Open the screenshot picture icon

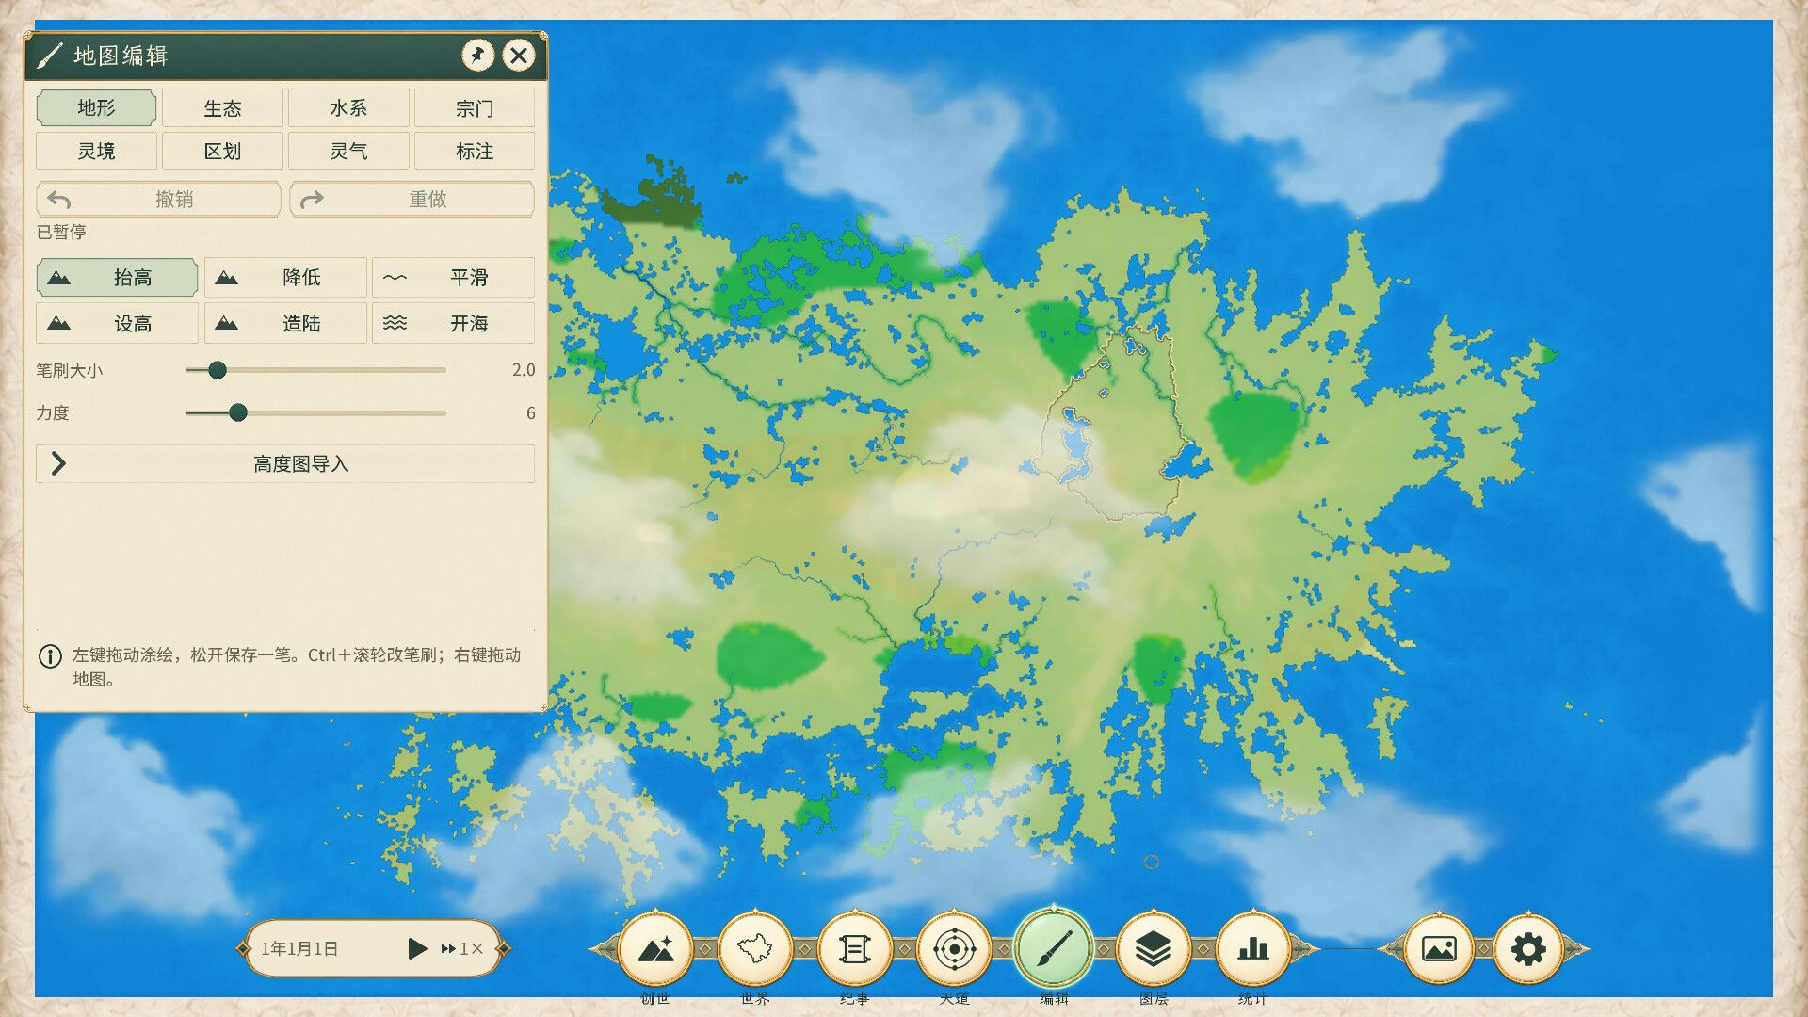click(x=1438, y=949)
